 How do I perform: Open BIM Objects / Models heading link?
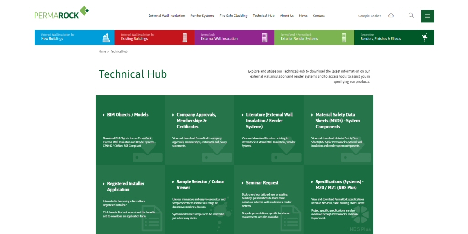(x=128, y=115)
